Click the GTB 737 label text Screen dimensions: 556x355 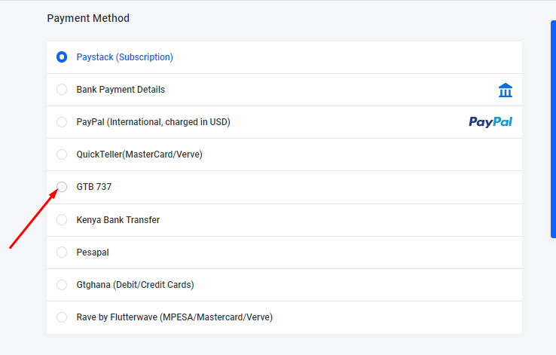click(94, 186)
